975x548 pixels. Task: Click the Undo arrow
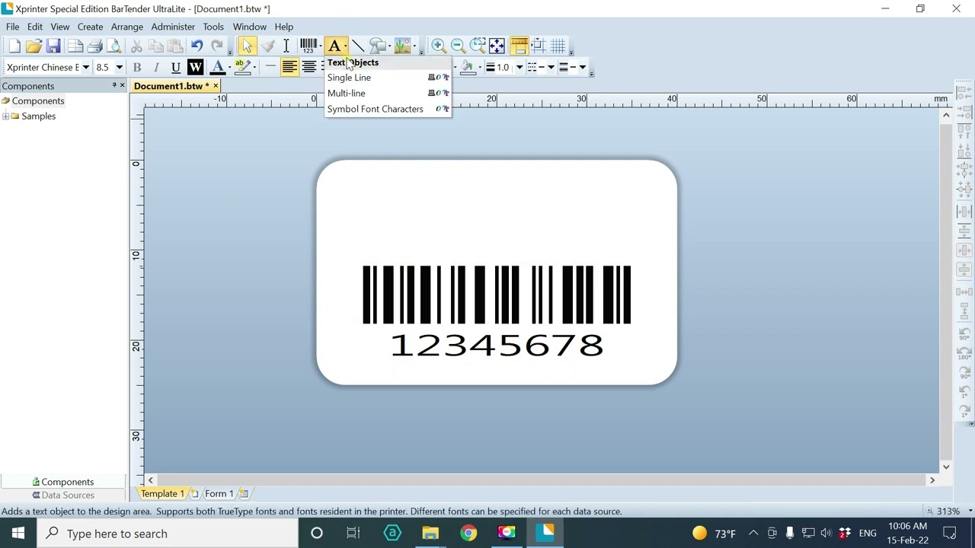[197, 46]
